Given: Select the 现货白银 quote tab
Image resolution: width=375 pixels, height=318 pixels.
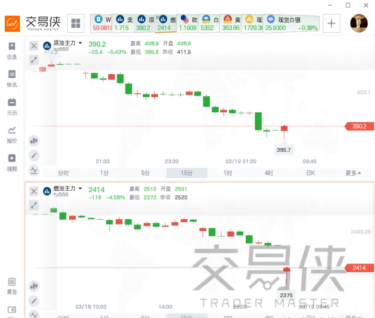Looking at the screenshot, I should [x=291, y=23].
